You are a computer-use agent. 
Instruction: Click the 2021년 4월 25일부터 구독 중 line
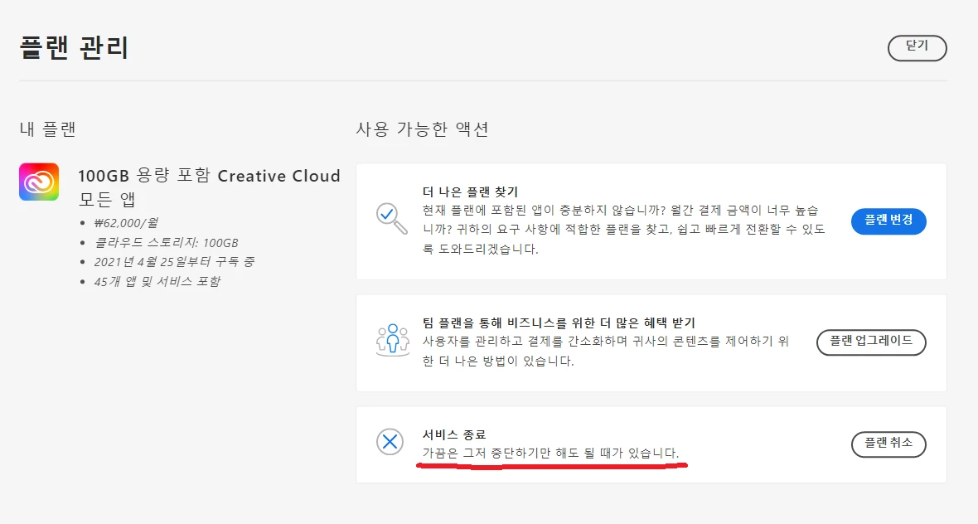(x=174, y=261)
